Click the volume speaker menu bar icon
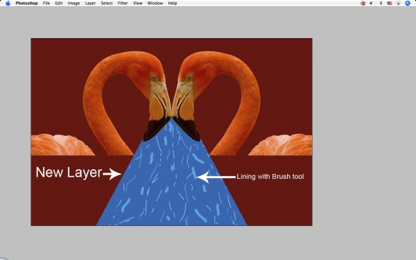This screenshot has width=416, height=260. click(371, 3)
